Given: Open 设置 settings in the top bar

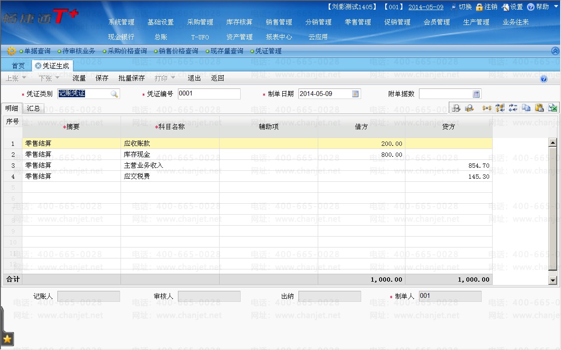Looking at the screenshot, I should (x=512, y=7).
